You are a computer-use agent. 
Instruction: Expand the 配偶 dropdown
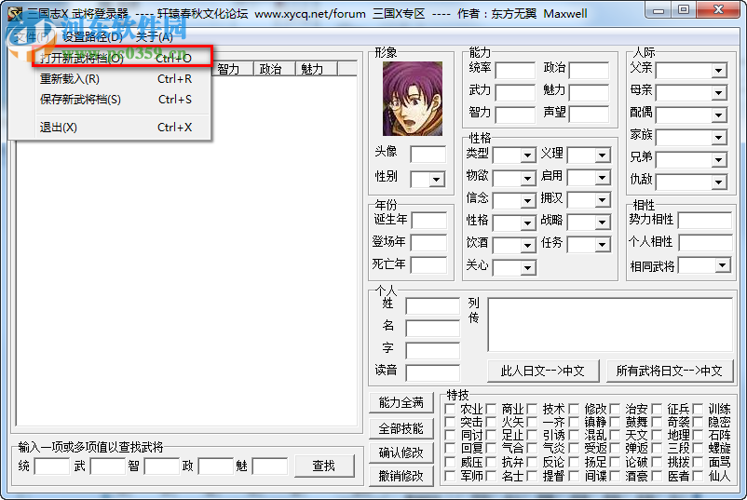pos(718,115)
